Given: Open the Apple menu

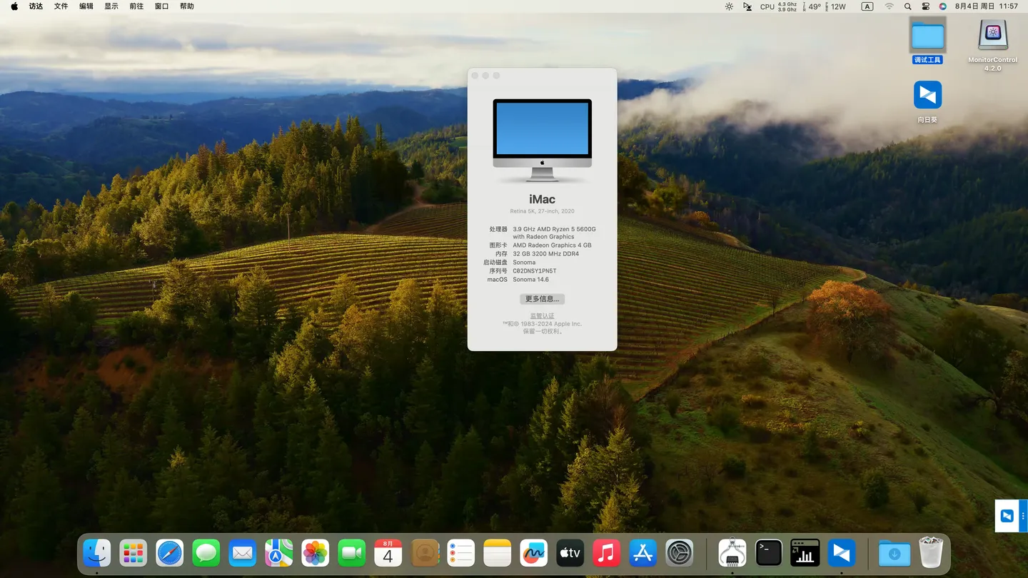Looking at the screenshot, I should pyautogui.click(x=14, y=6).
